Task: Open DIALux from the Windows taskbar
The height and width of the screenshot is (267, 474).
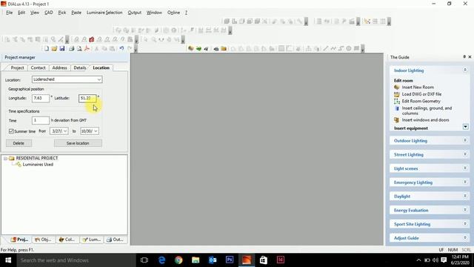Action: click(247, 260)
